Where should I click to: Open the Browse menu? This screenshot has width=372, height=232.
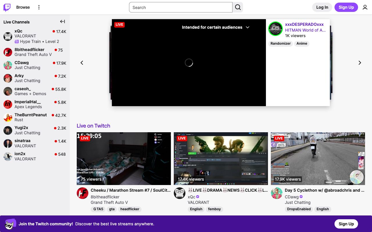click(23, 7)
